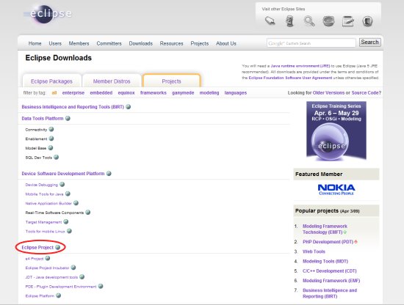Select Downloads in the navigation bar

click(x=141, y=43)
